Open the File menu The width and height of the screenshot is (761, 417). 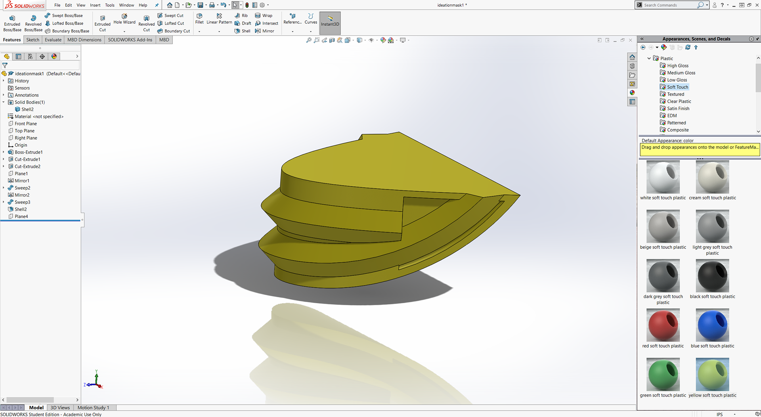coord(57,5)
